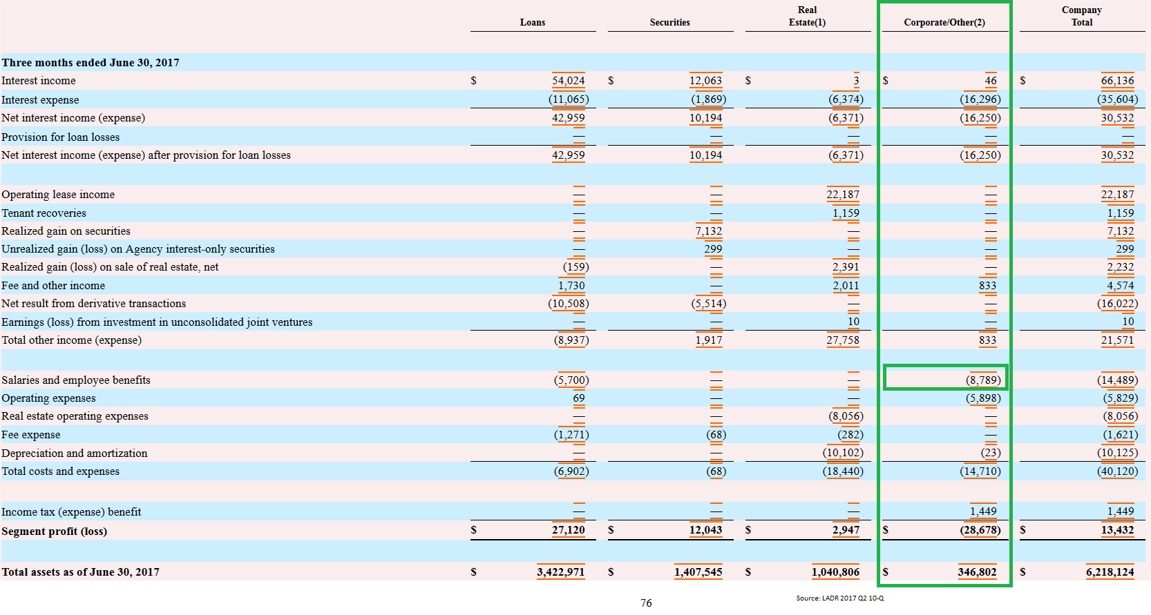Click the 'Realized gain on securities' row label
This screenshot has height=615, width=1151.
pos(66,231)
